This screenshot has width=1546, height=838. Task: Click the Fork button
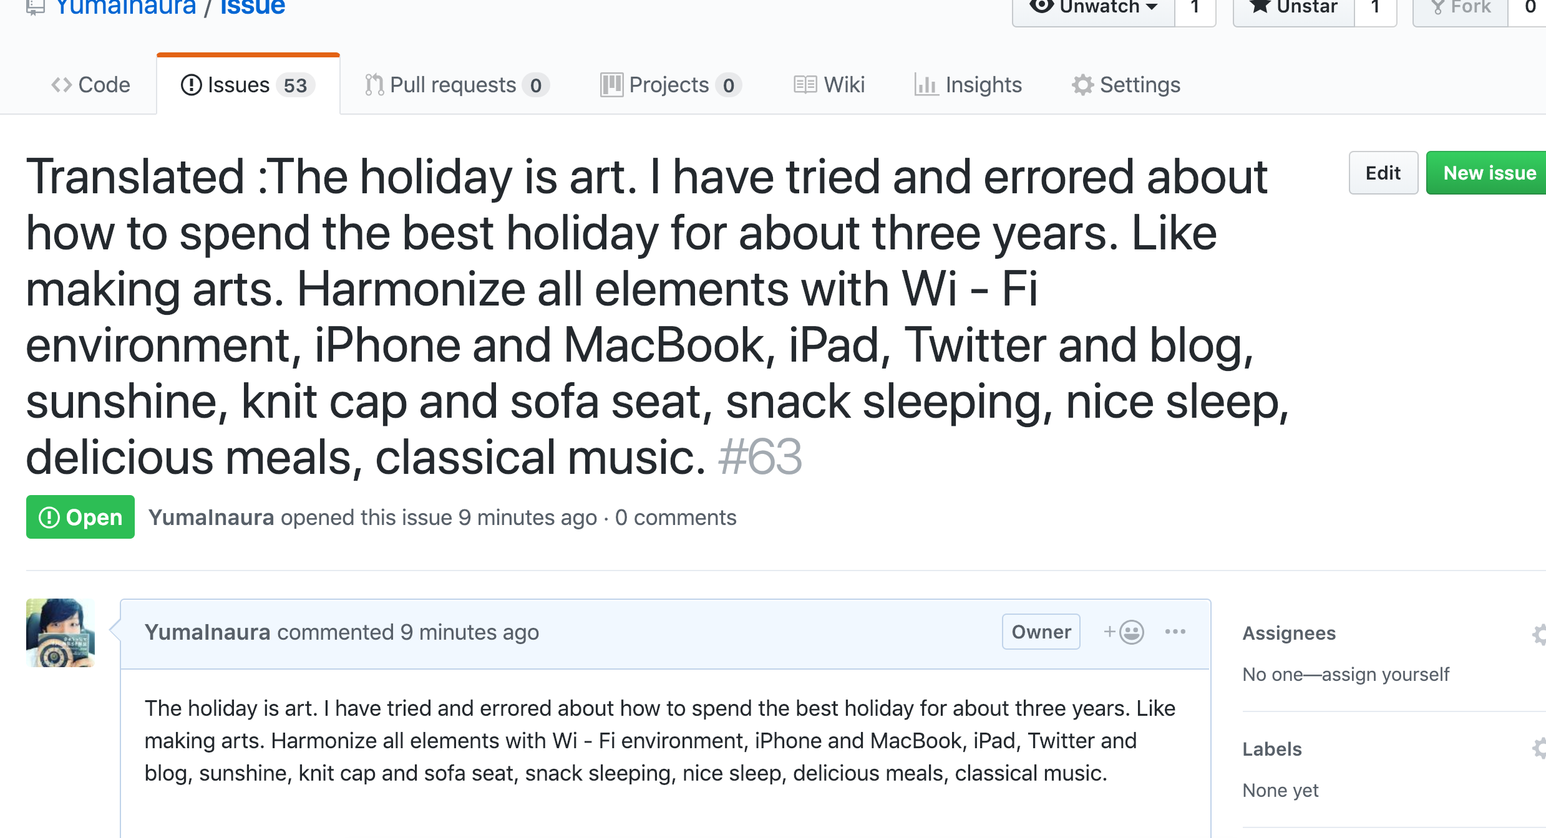(1460, 7)
